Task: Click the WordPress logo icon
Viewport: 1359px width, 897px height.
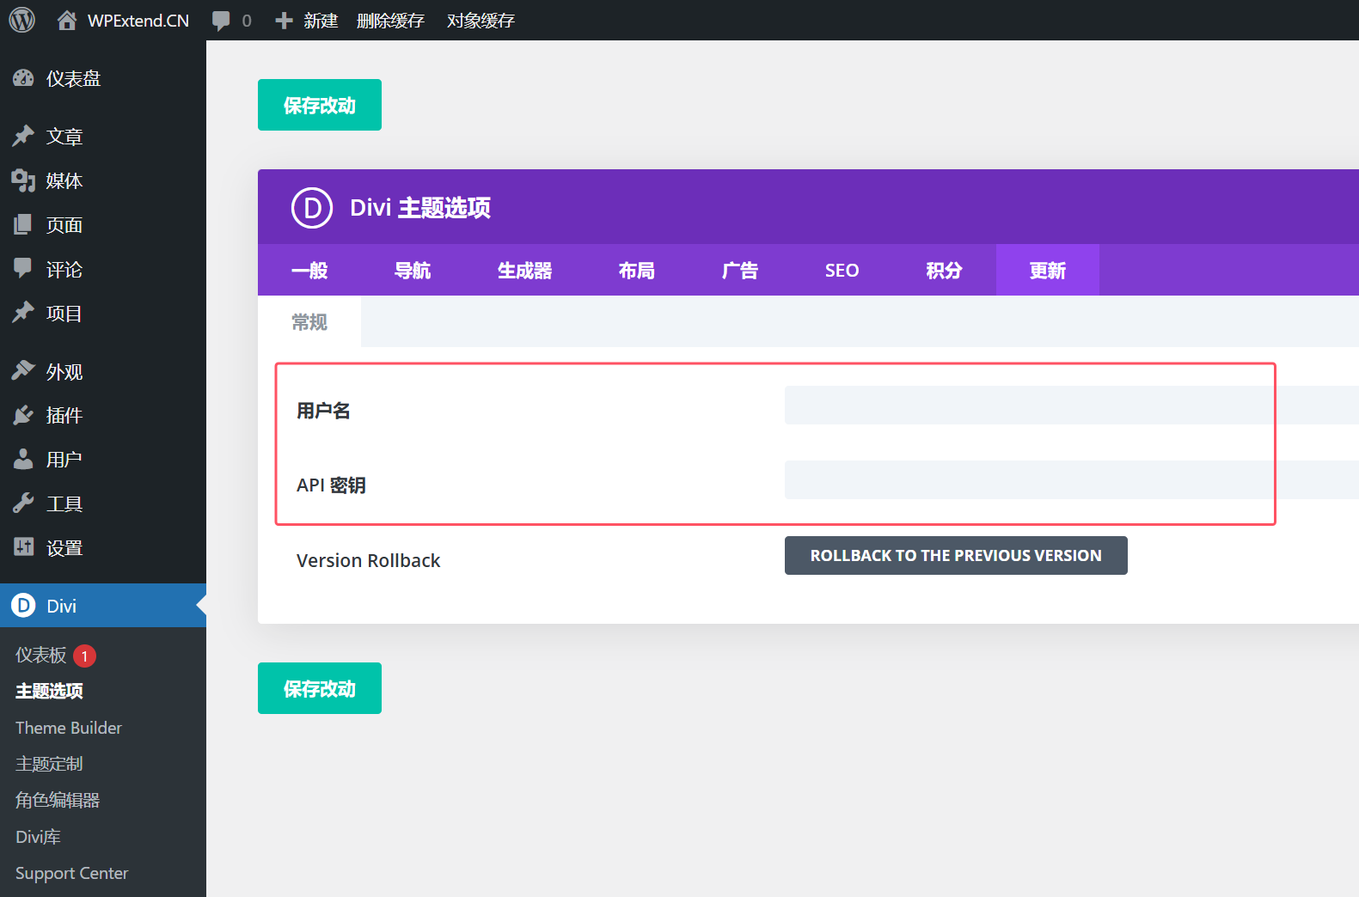Action: tap(22, 20)
